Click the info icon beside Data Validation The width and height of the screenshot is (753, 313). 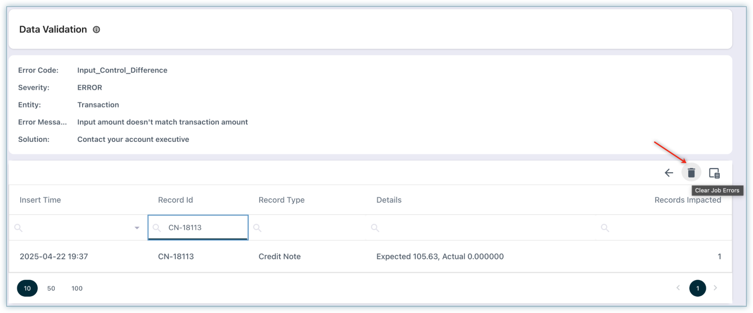pos(96,30)
